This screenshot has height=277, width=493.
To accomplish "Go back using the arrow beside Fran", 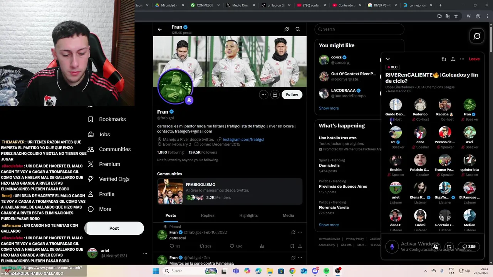I will pos(159,29).
